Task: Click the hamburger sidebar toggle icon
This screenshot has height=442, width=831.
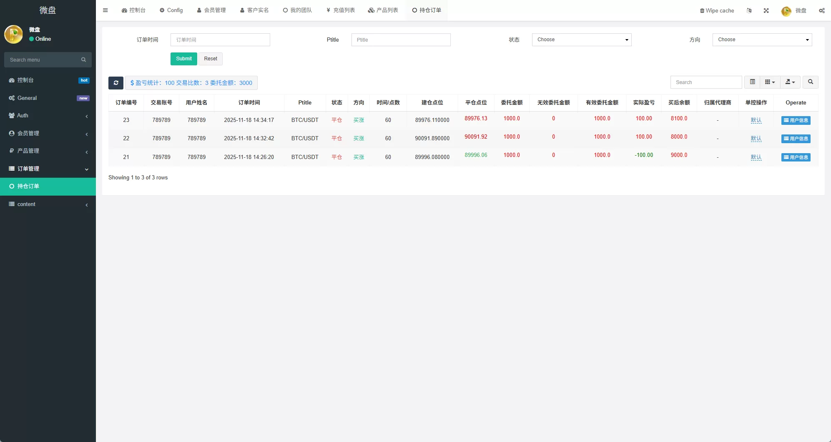Action: tap(105, 10)
